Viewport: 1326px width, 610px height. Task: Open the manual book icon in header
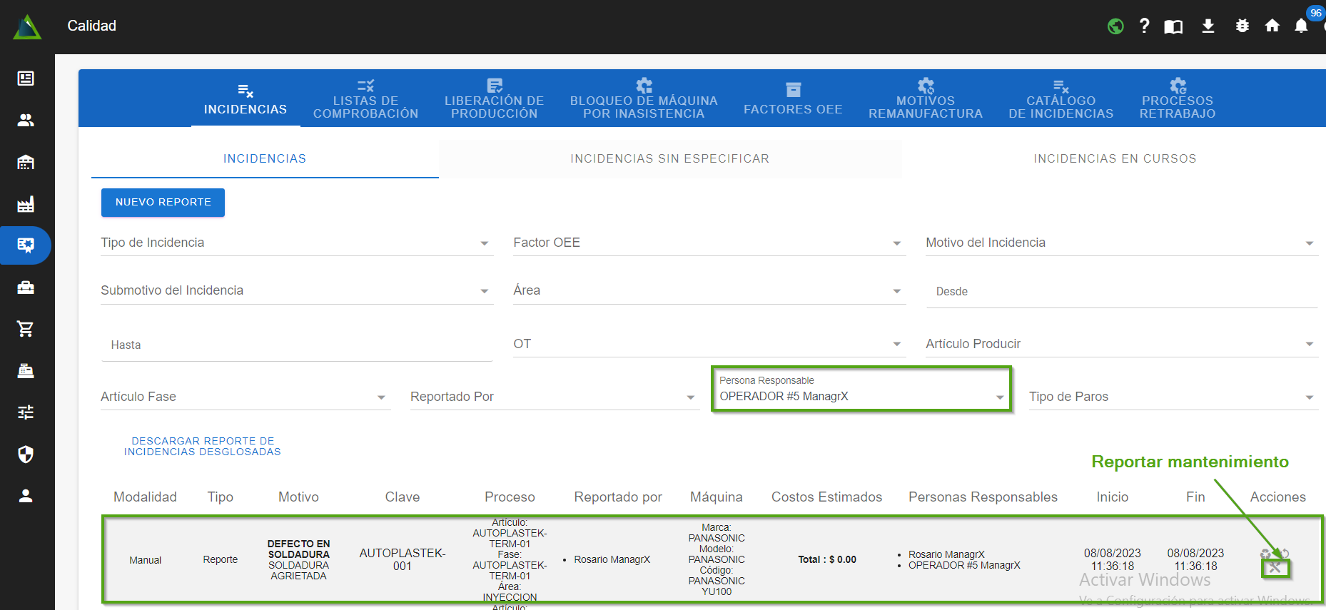pos(1173,26)
